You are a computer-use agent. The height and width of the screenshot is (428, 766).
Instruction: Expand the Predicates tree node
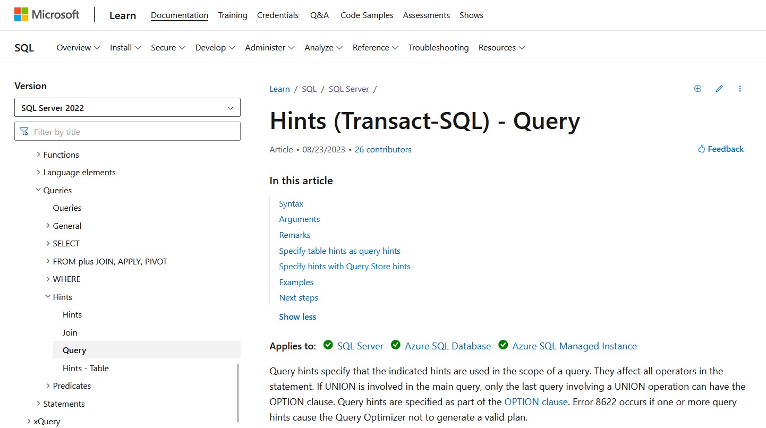(x=48, y=386)
